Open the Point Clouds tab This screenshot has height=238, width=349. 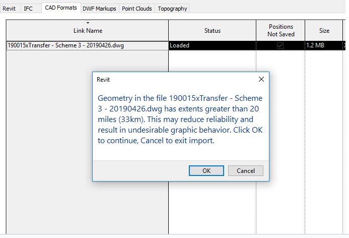(x=136, y=9)
